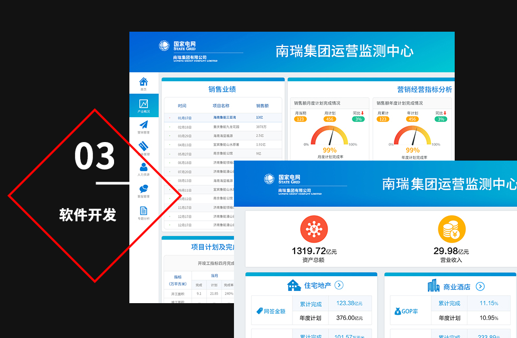Viewport: 517px width, 338px height.
Task: Click red down arrow beside 同比 in monthly panel
Action: coord(363,113)
